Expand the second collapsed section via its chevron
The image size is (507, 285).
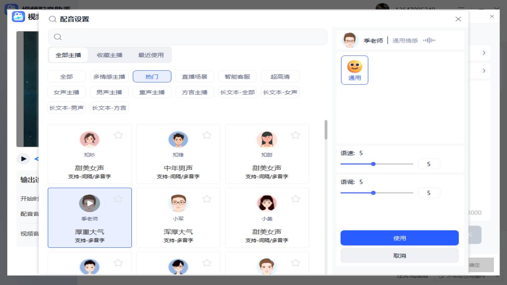484,71
